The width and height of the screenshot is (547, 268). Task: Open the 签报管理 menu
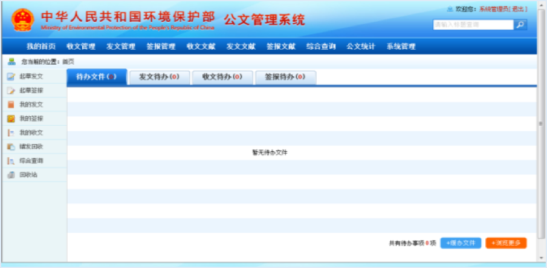(161, 47)
